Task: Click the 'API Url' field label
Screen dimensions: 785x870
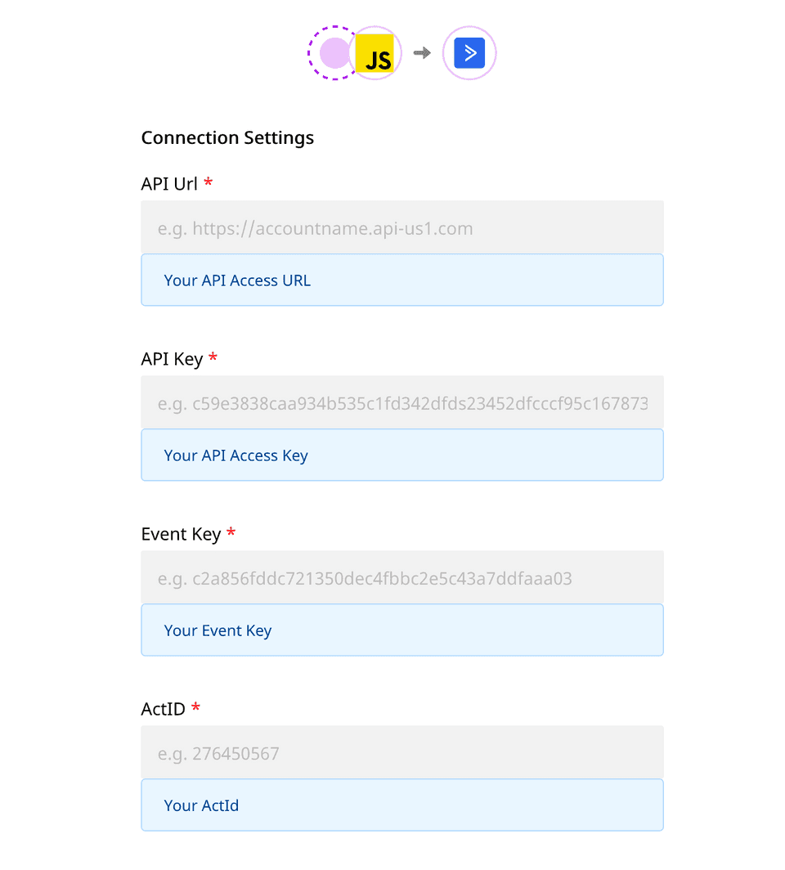Action: pyautogui.click(x=169, y=184)
